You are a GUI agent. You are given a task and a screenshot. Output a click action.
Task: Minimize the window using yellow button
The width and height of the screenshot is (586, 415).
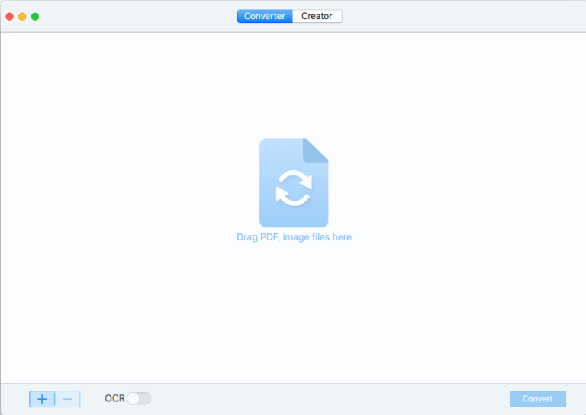tap(22, 16)
